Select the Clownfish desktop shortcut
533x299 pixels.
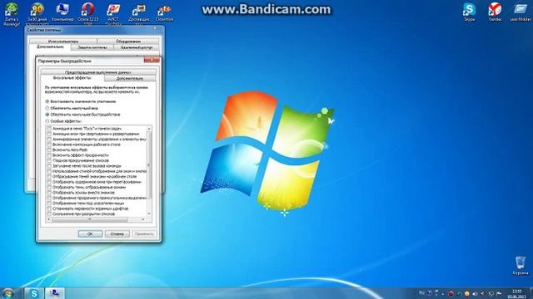pyautogui.click(x=165, y=13)
